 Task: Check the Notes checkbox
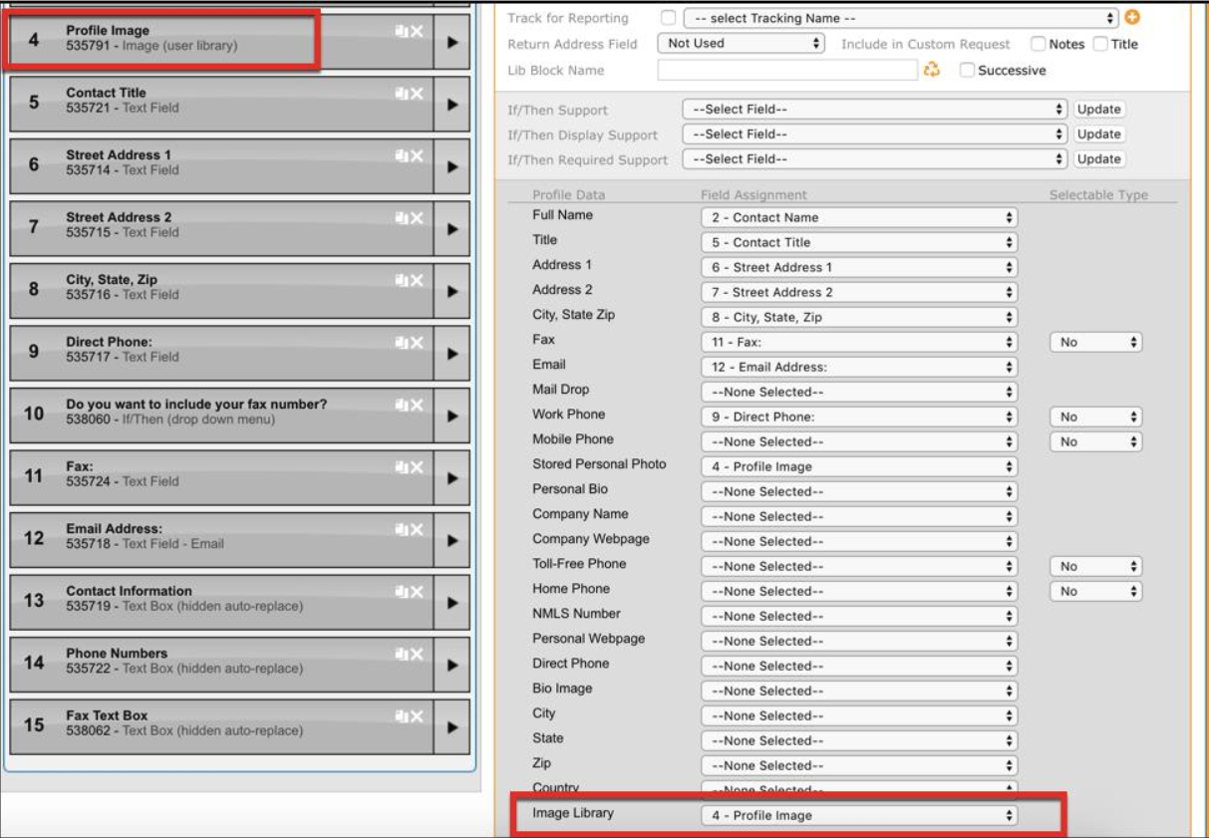coord(1038,44)
